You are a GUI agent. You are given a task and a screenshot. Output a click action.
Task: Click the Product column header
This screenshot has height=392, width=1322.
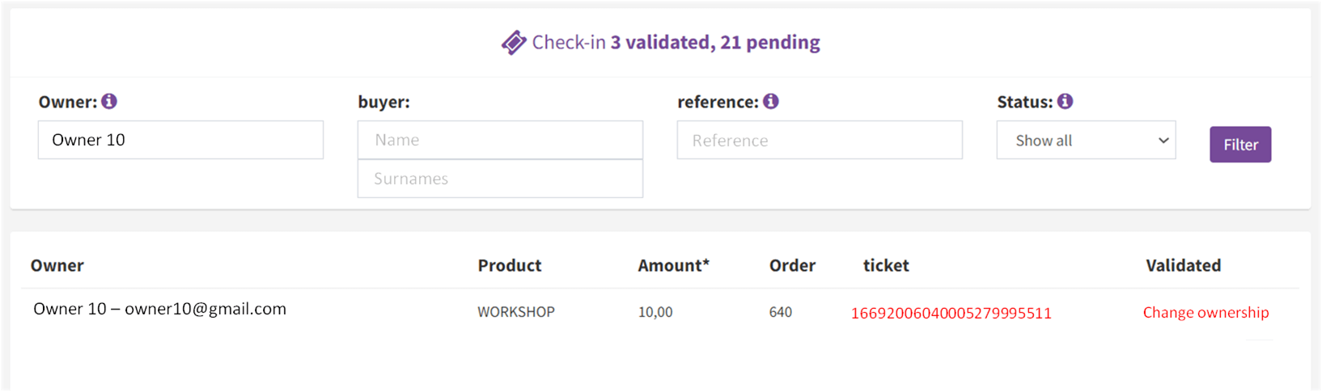(x=510, y=265)
